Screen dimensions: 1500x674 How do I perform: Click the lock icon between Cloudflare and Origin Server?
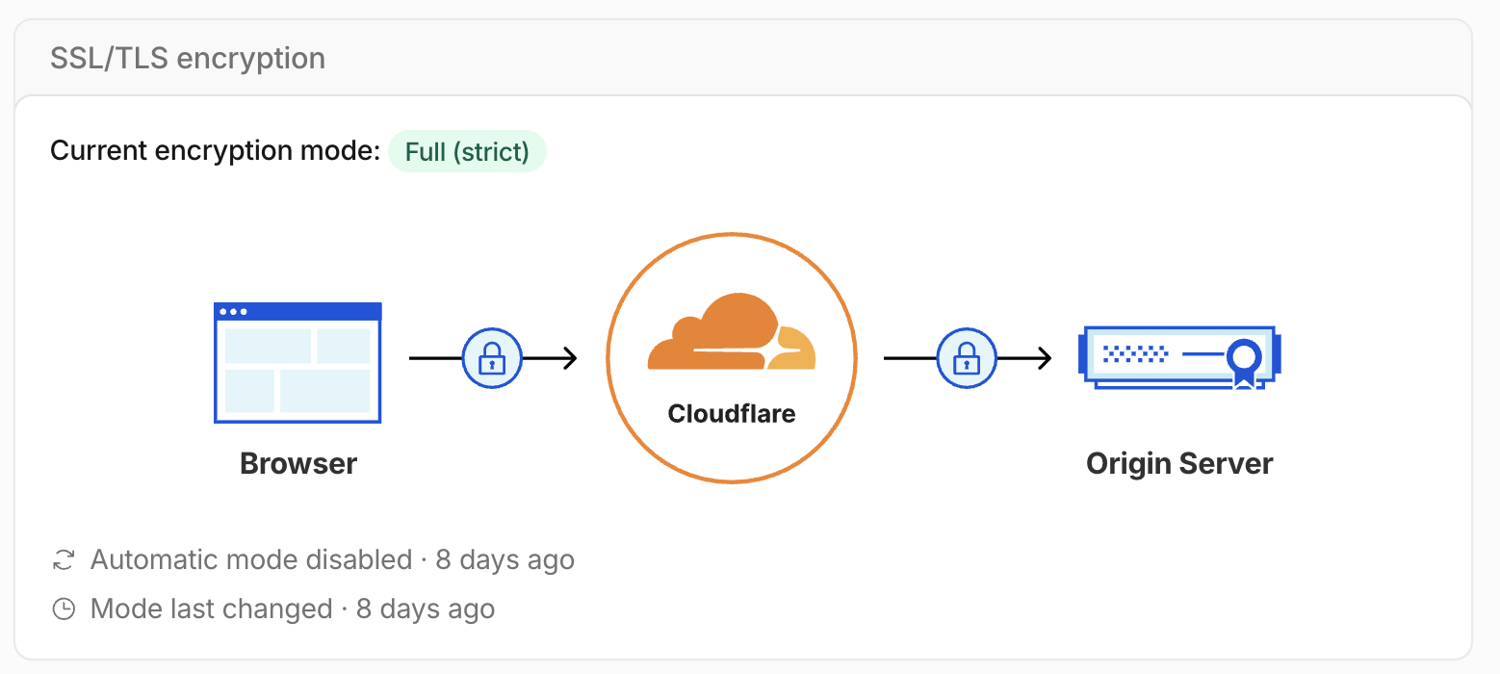coord(966,358)
